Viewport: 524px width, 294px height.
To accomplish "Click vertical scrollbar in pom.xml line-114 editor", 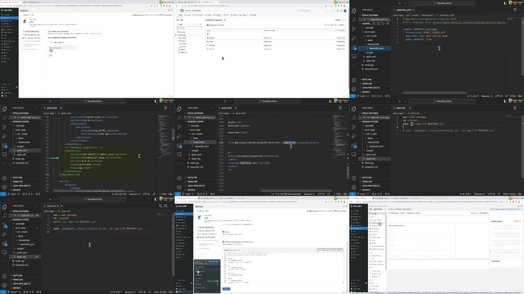I will [347, 172].
